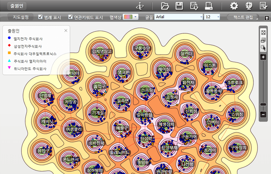Click the globe icon in top toolbar
The image size is (271, 174).
tap(249, 5)
